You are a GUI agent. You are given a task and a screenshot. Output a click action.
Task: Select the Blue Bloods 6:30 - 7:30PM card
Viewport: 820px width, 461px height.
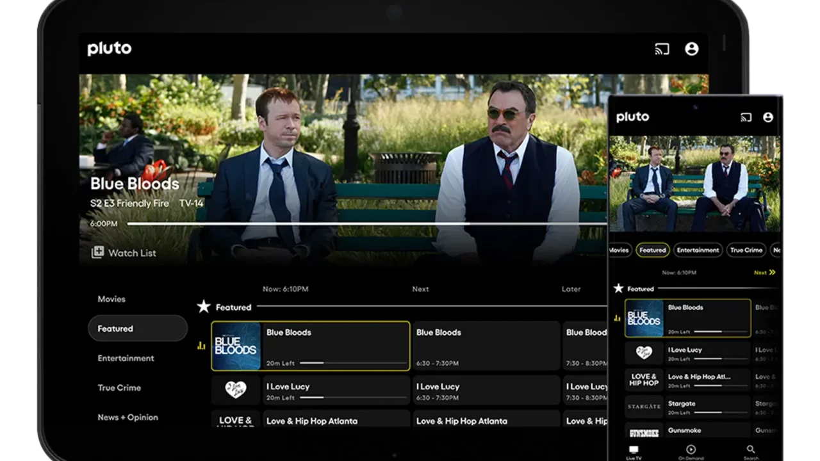click(486, 346)
